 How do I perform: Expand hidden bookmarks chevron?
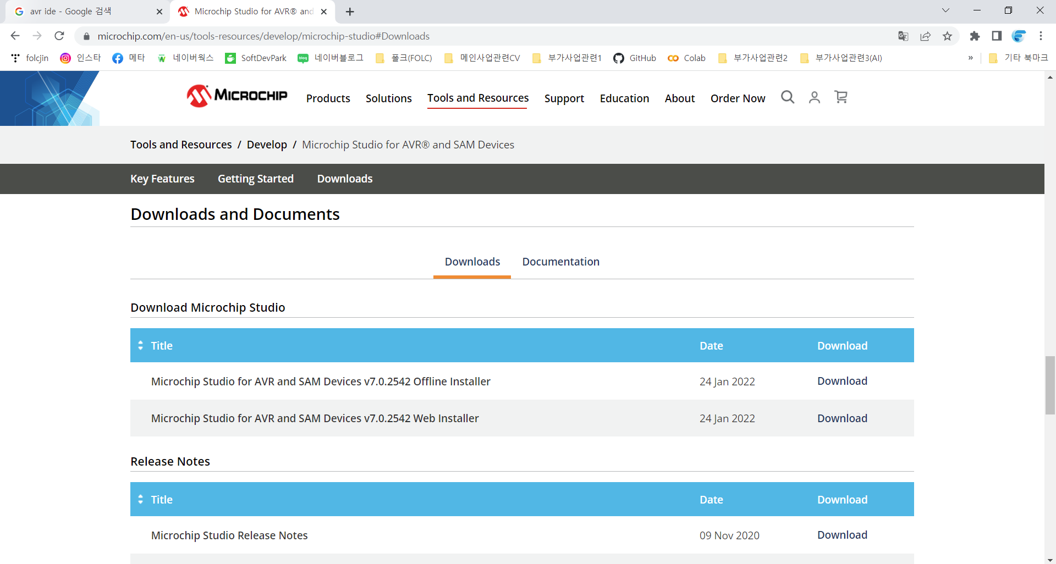(x=970, y=58)
